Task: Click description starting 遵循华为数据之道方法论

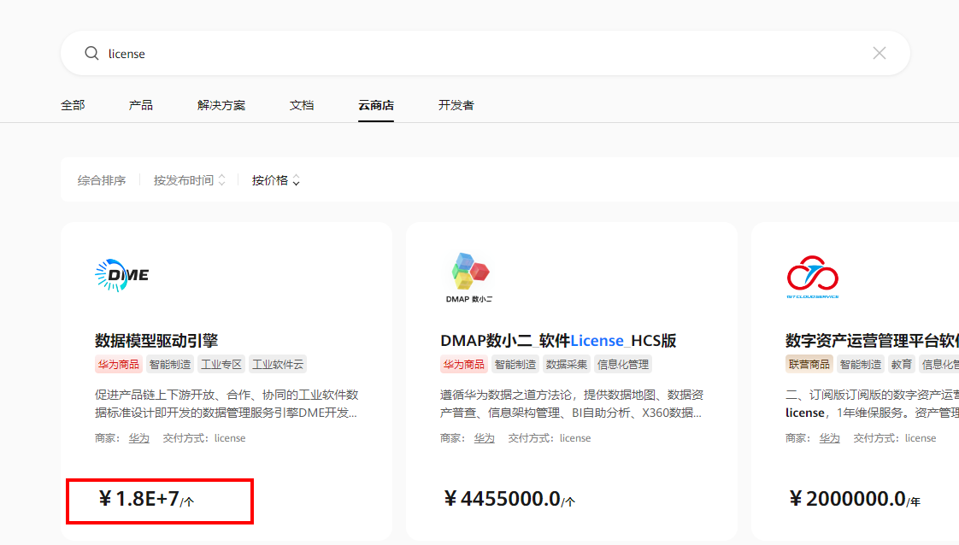Action: (x=572, y=404)
